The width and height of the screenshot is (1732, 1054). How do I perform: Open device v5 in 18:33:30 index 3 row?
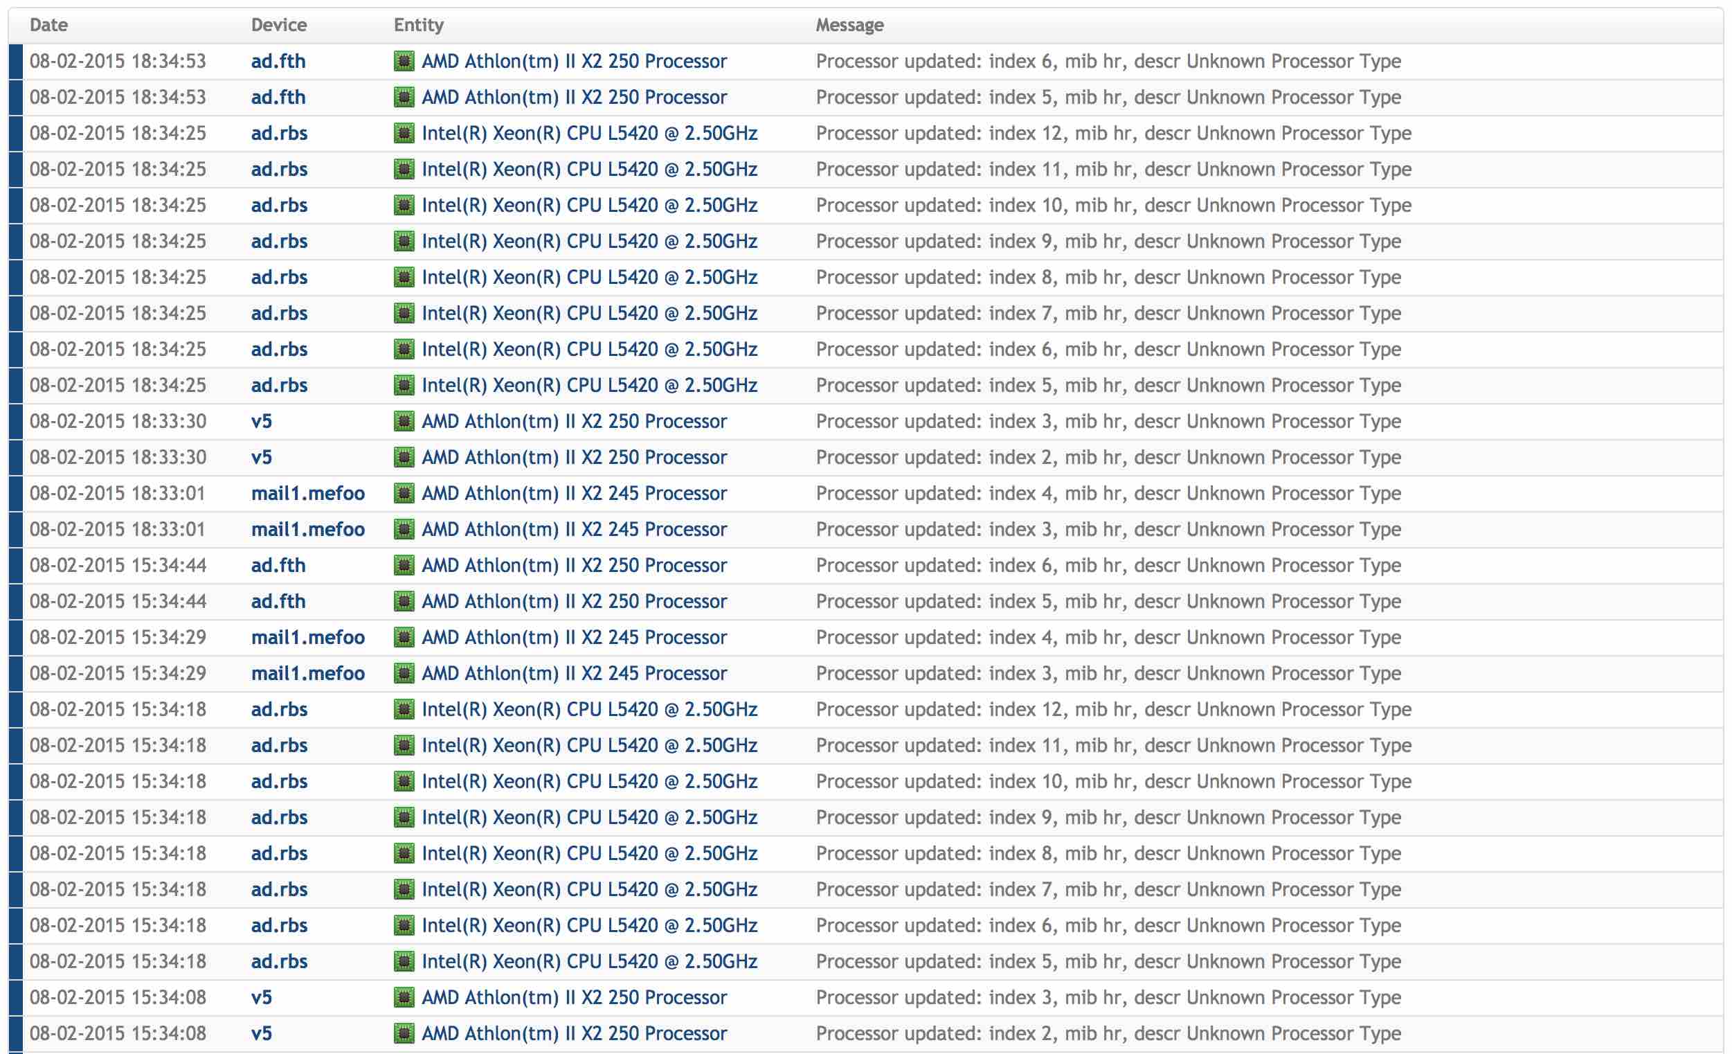point(262,421)
